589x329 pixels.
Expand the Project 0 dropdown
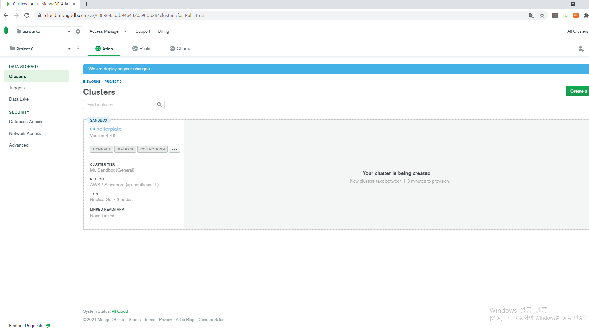pyautogui.click(x=40, y=49)
